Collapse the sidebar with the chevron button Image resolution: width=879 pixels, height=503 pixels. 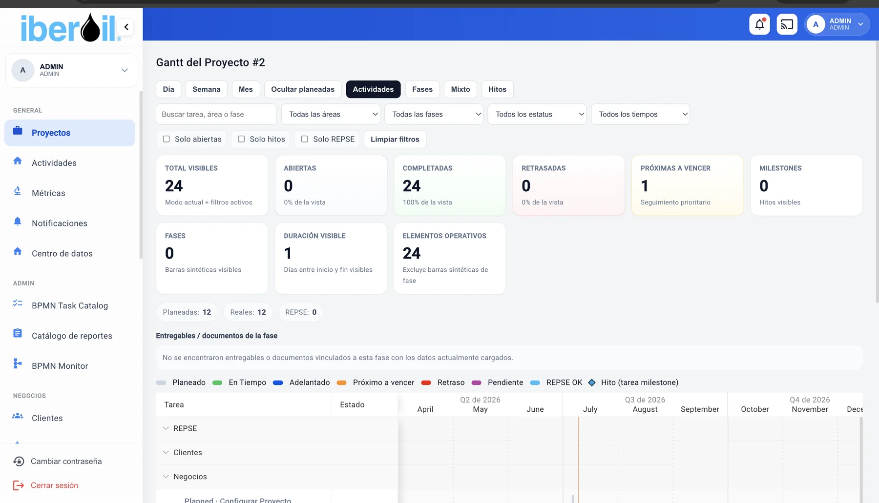point(126,27)
